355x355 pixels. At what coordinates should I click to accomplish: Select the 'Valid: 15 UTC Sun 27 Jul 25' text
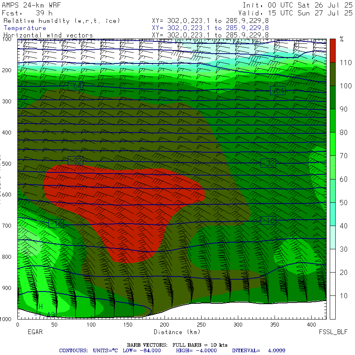(x=295, y=13)
